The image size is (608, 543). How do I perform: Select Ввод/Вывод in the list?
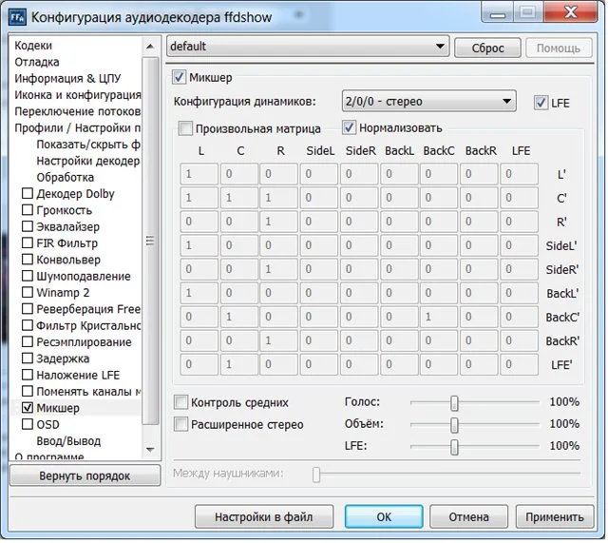pos(68,441)
